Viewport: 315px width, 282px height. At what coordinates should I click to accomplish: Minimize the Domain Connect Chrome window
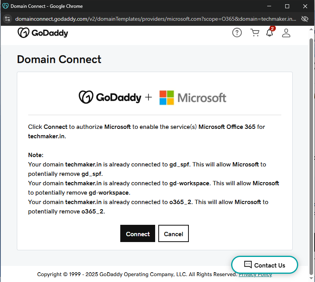[x=269, y=6]
